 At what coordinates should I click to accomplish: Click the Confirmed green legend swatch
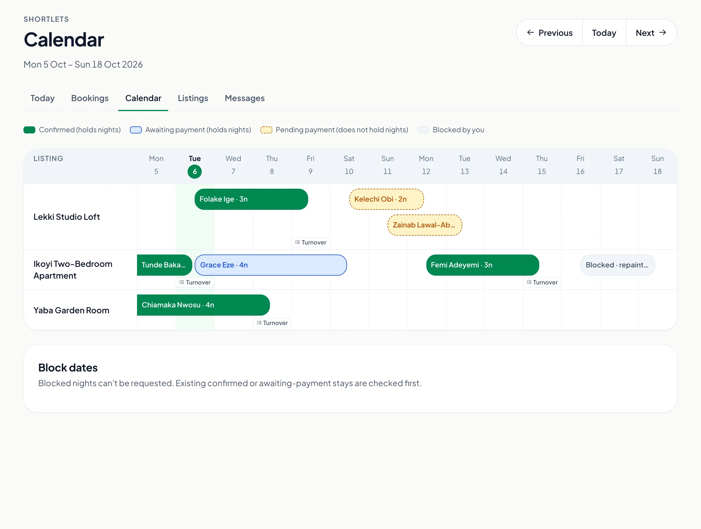(29, 130)
